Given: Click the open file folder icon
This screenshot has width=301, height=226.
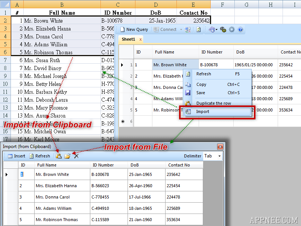Looking at the screenshot, I should [x=67, y=156].
